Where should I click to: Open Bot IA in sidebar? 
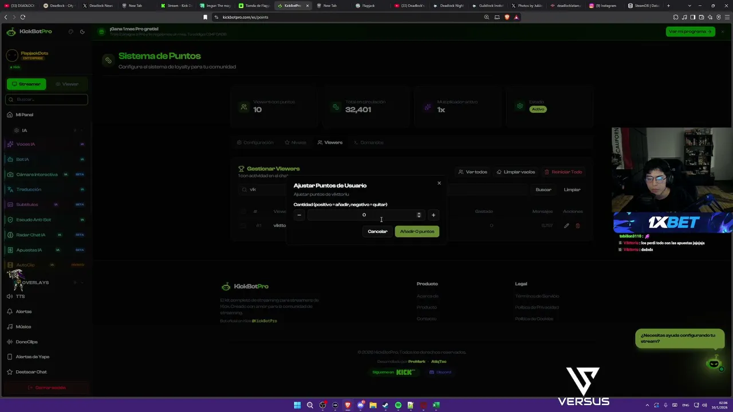click(x=46, y=159)
